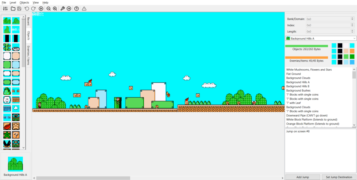Open the Level menu
This screenshot has height=180, width=357.
pos(13,2)
